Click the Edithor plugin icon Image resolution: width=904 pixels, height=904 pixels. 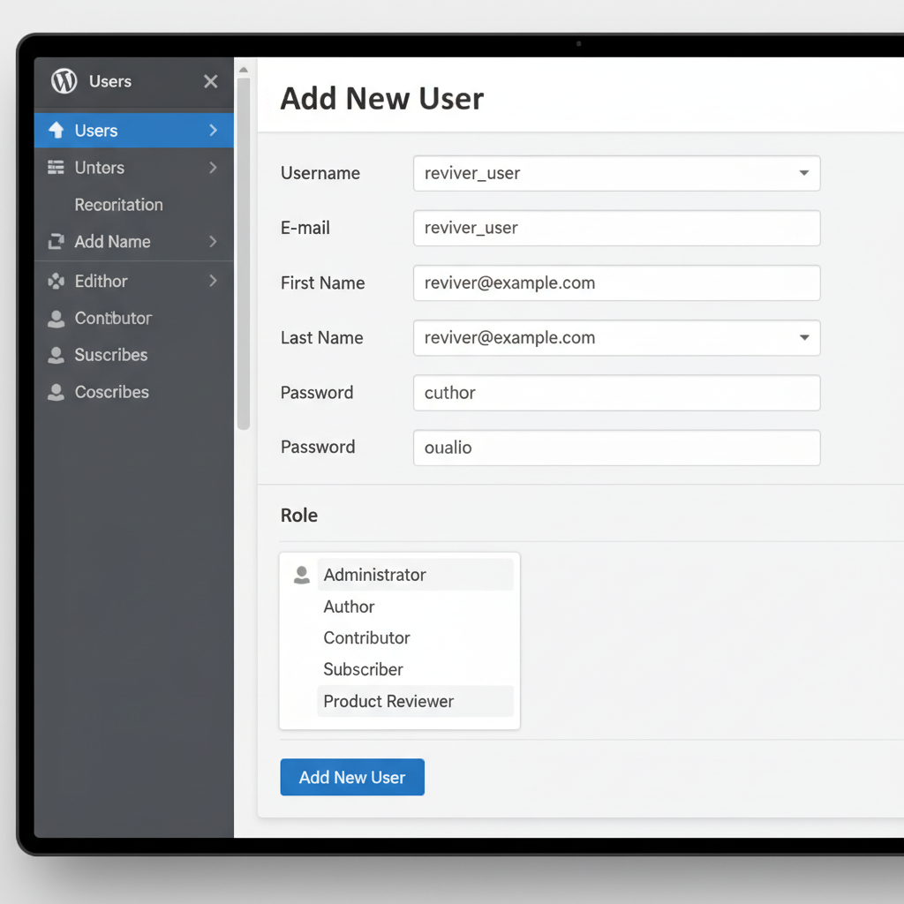[x=56, y=281]
